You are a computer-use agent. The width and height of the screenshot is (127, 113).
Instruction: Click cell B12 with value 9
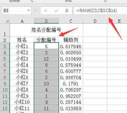(x=46, y=101)
